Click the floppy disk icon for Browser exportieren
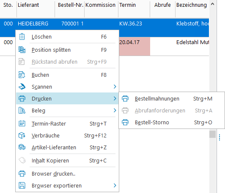Image resolution: width=225 pixels, height=193 pixels. 22,185
